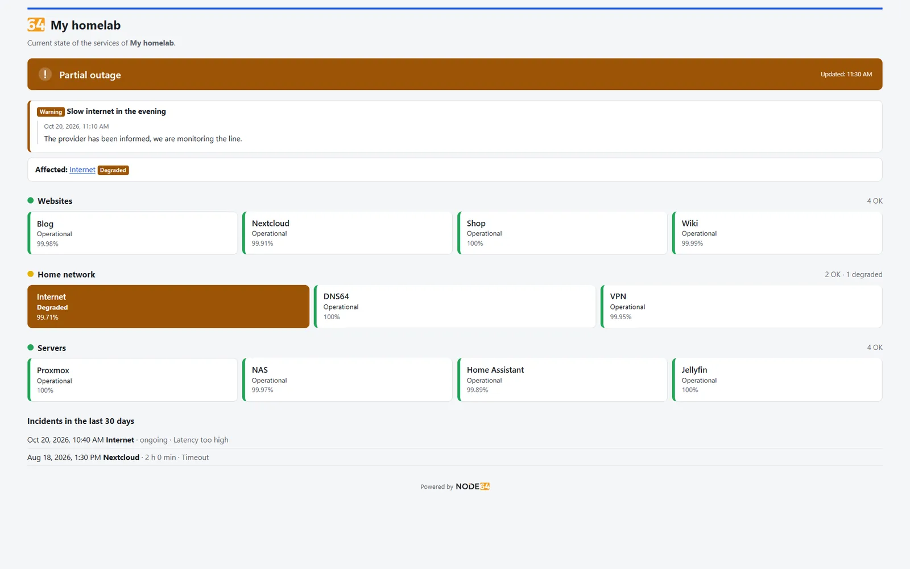Open the DNS64 service card
The width and height of the screenshot is (910, 569).
[455, 307]
